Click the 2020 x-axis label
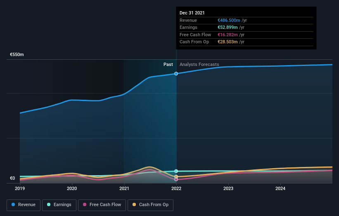 [x=72, y=189]
